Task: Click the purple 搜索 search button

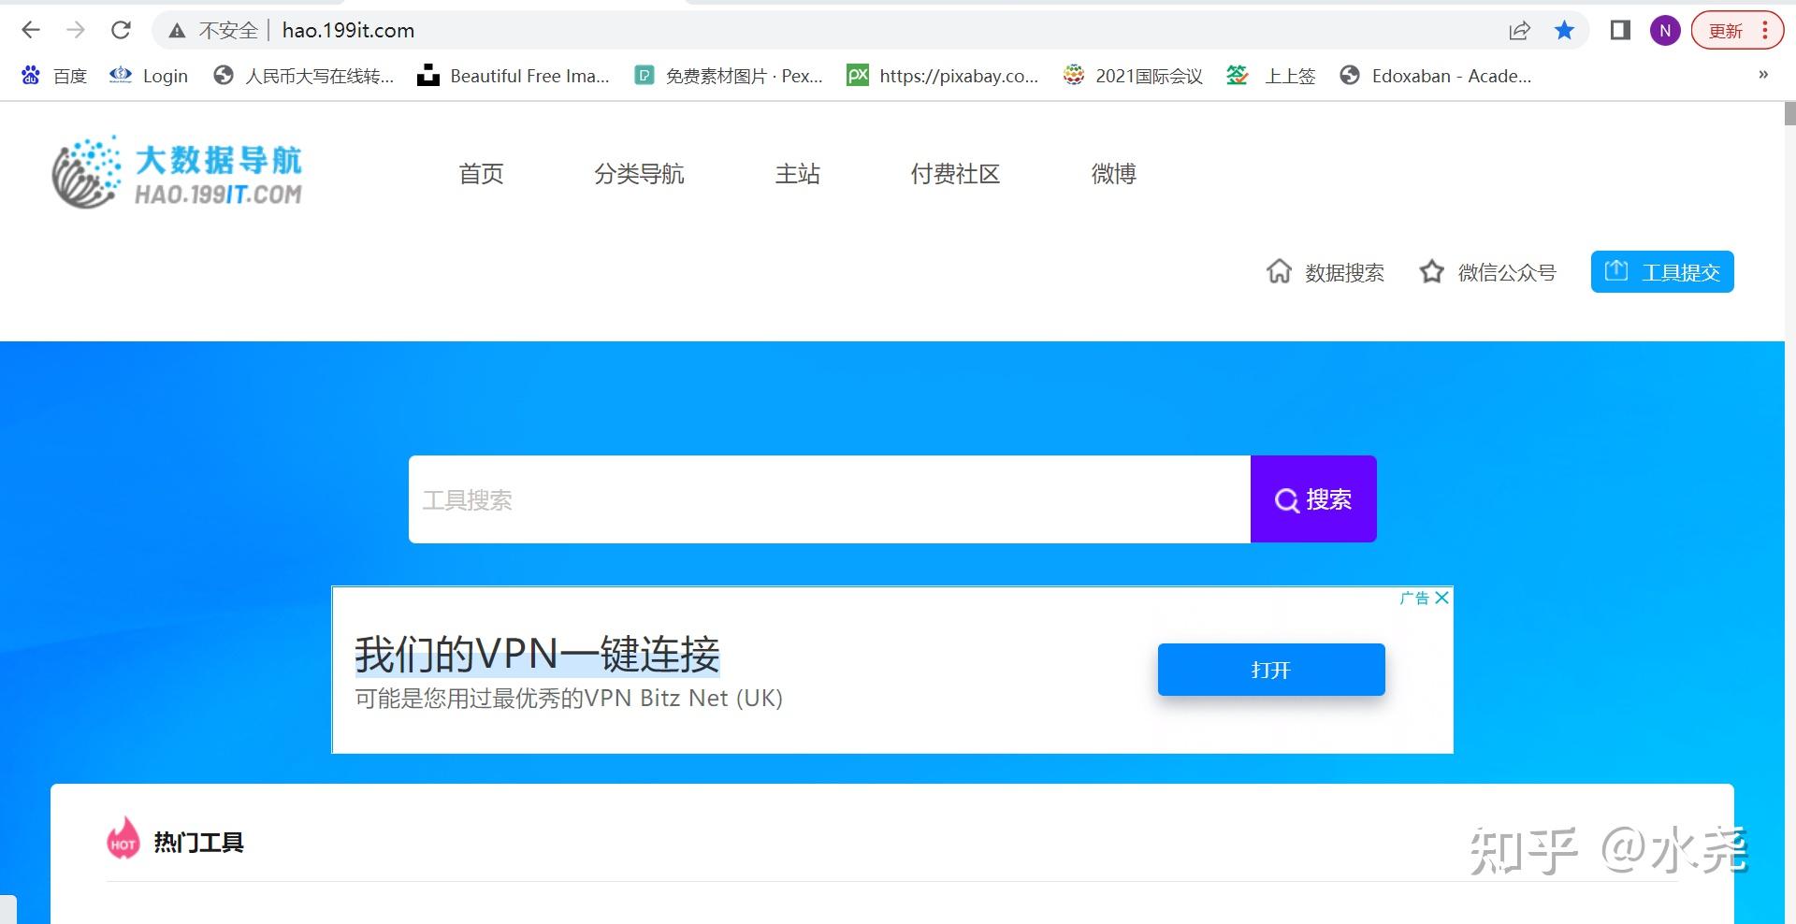Action: coord(1313,499)
